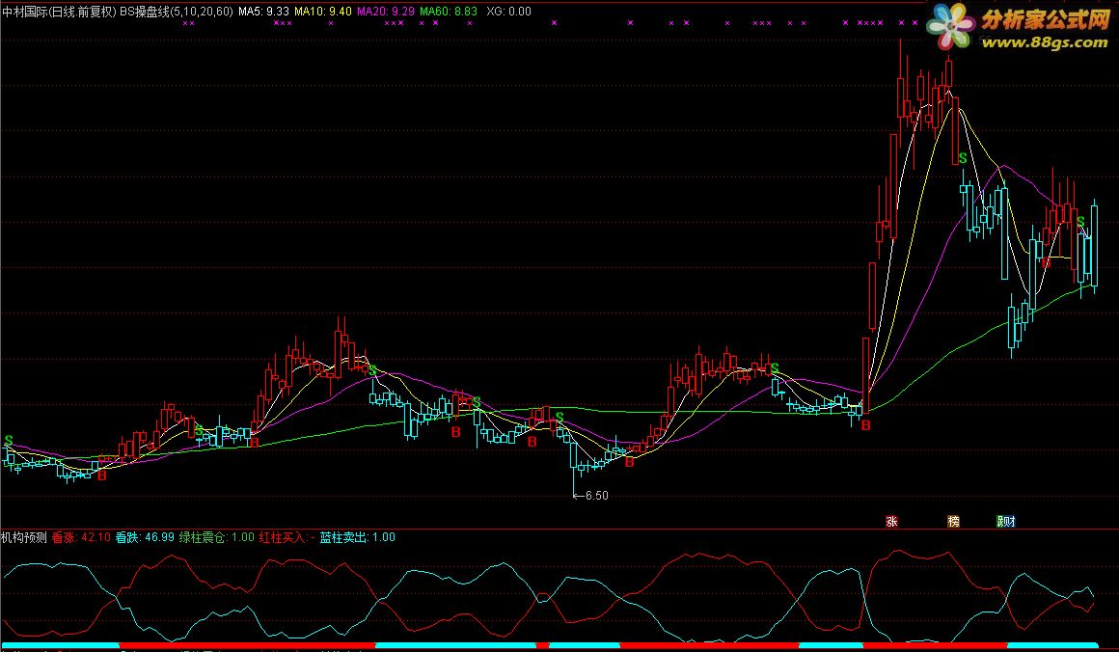
Task: Click the rightmost green S sell marker
Action: (x=1081, y=221)
